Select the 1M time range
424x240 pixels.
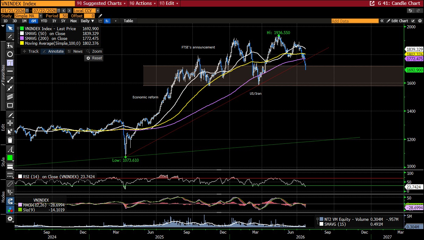24,21
